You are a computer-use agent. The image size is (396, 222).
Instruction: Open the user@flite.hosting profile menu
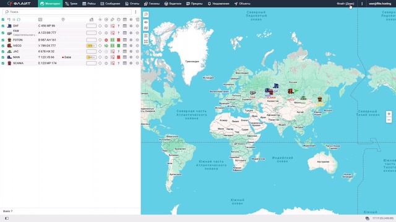[380, 4]
